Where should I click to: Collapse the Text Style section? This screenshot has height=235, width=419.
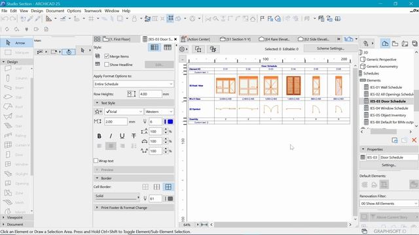click(x=134, y=103)
